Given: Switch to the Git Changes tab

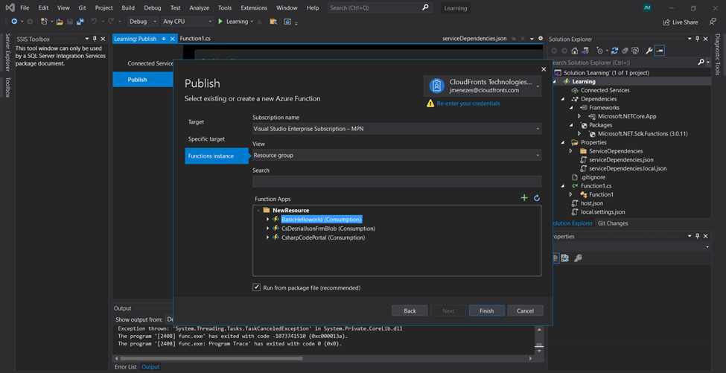Looking at the screenshot, I should (613, 223).
